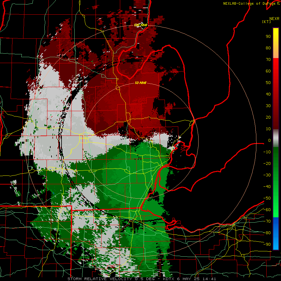Click the -90 value on the velocity scale
This screenshot has height=281, width=281.
pyautogui.click(x=267, y=244)
